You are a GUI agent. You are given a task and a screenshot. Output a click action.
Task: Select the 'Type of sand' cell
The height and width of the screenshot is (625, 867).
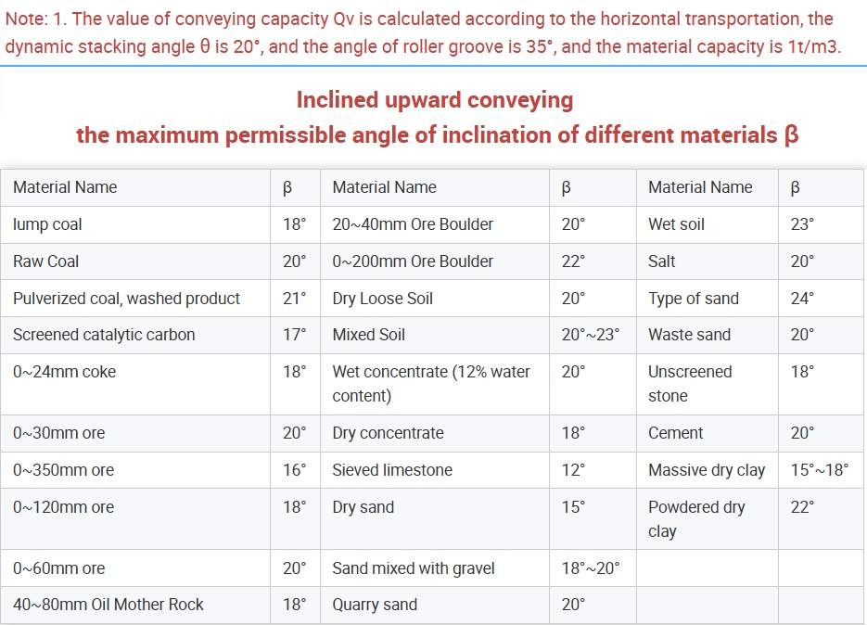coord(694,299)
